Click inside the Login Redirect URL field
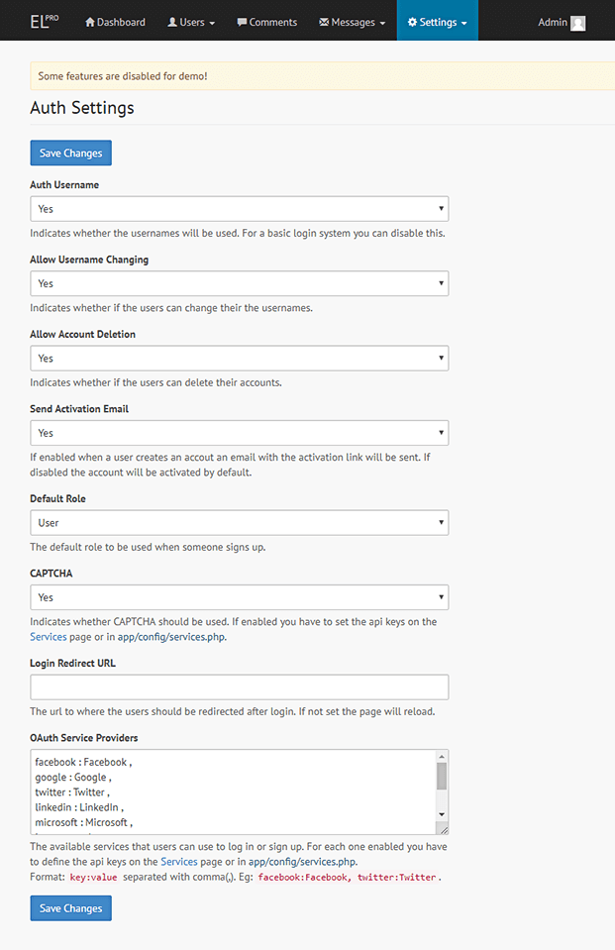This screenshot has height=950, width=615. click(x=238, y=686)
